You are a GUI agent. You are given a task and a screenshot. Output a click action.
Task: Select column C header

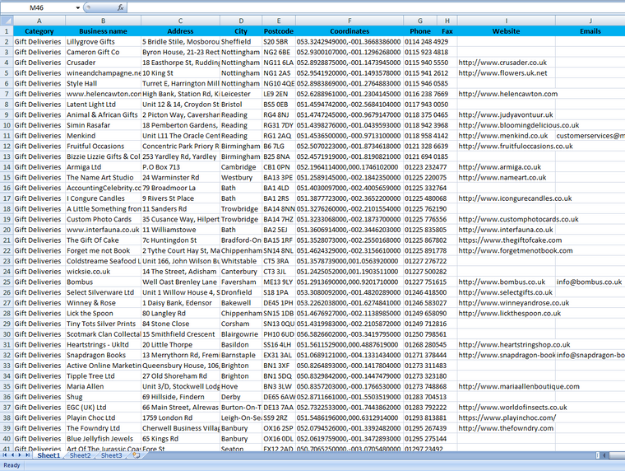180,21
